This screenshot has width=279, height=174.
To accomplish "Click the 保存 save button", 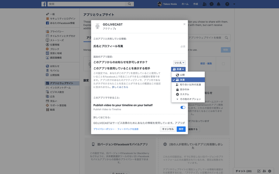I will pos(181,129).
